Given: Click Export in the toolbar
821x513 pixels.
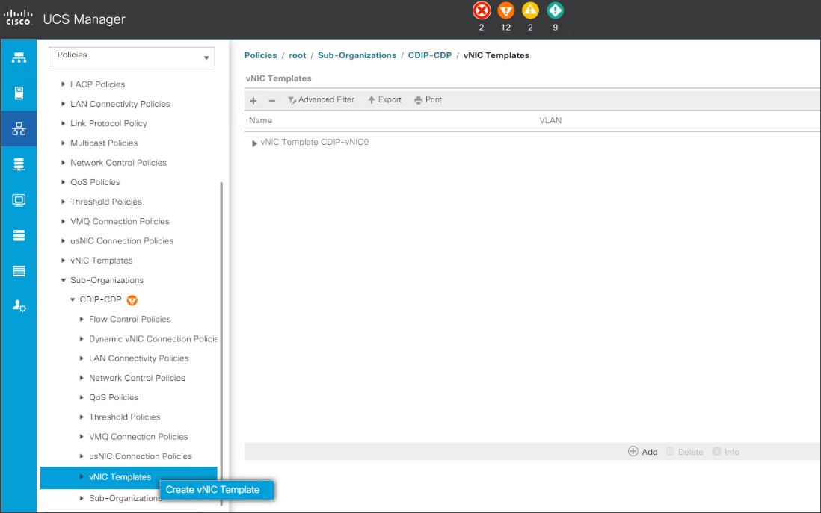Looking at the screenshot, I should click(385, 100).
